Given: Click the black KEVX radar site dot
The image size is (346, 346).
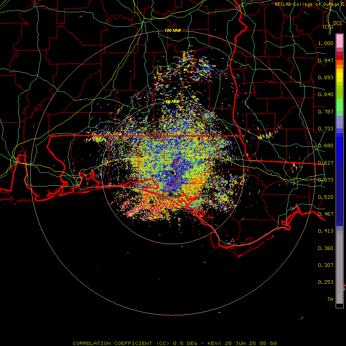Looking at the screenshot, I should 173,173.
